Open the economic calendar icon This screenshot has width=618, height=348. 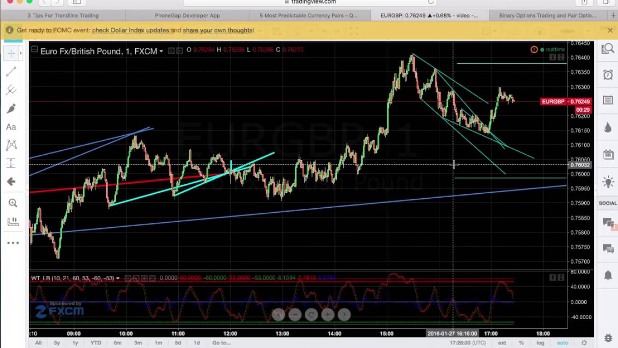point(607,155)
